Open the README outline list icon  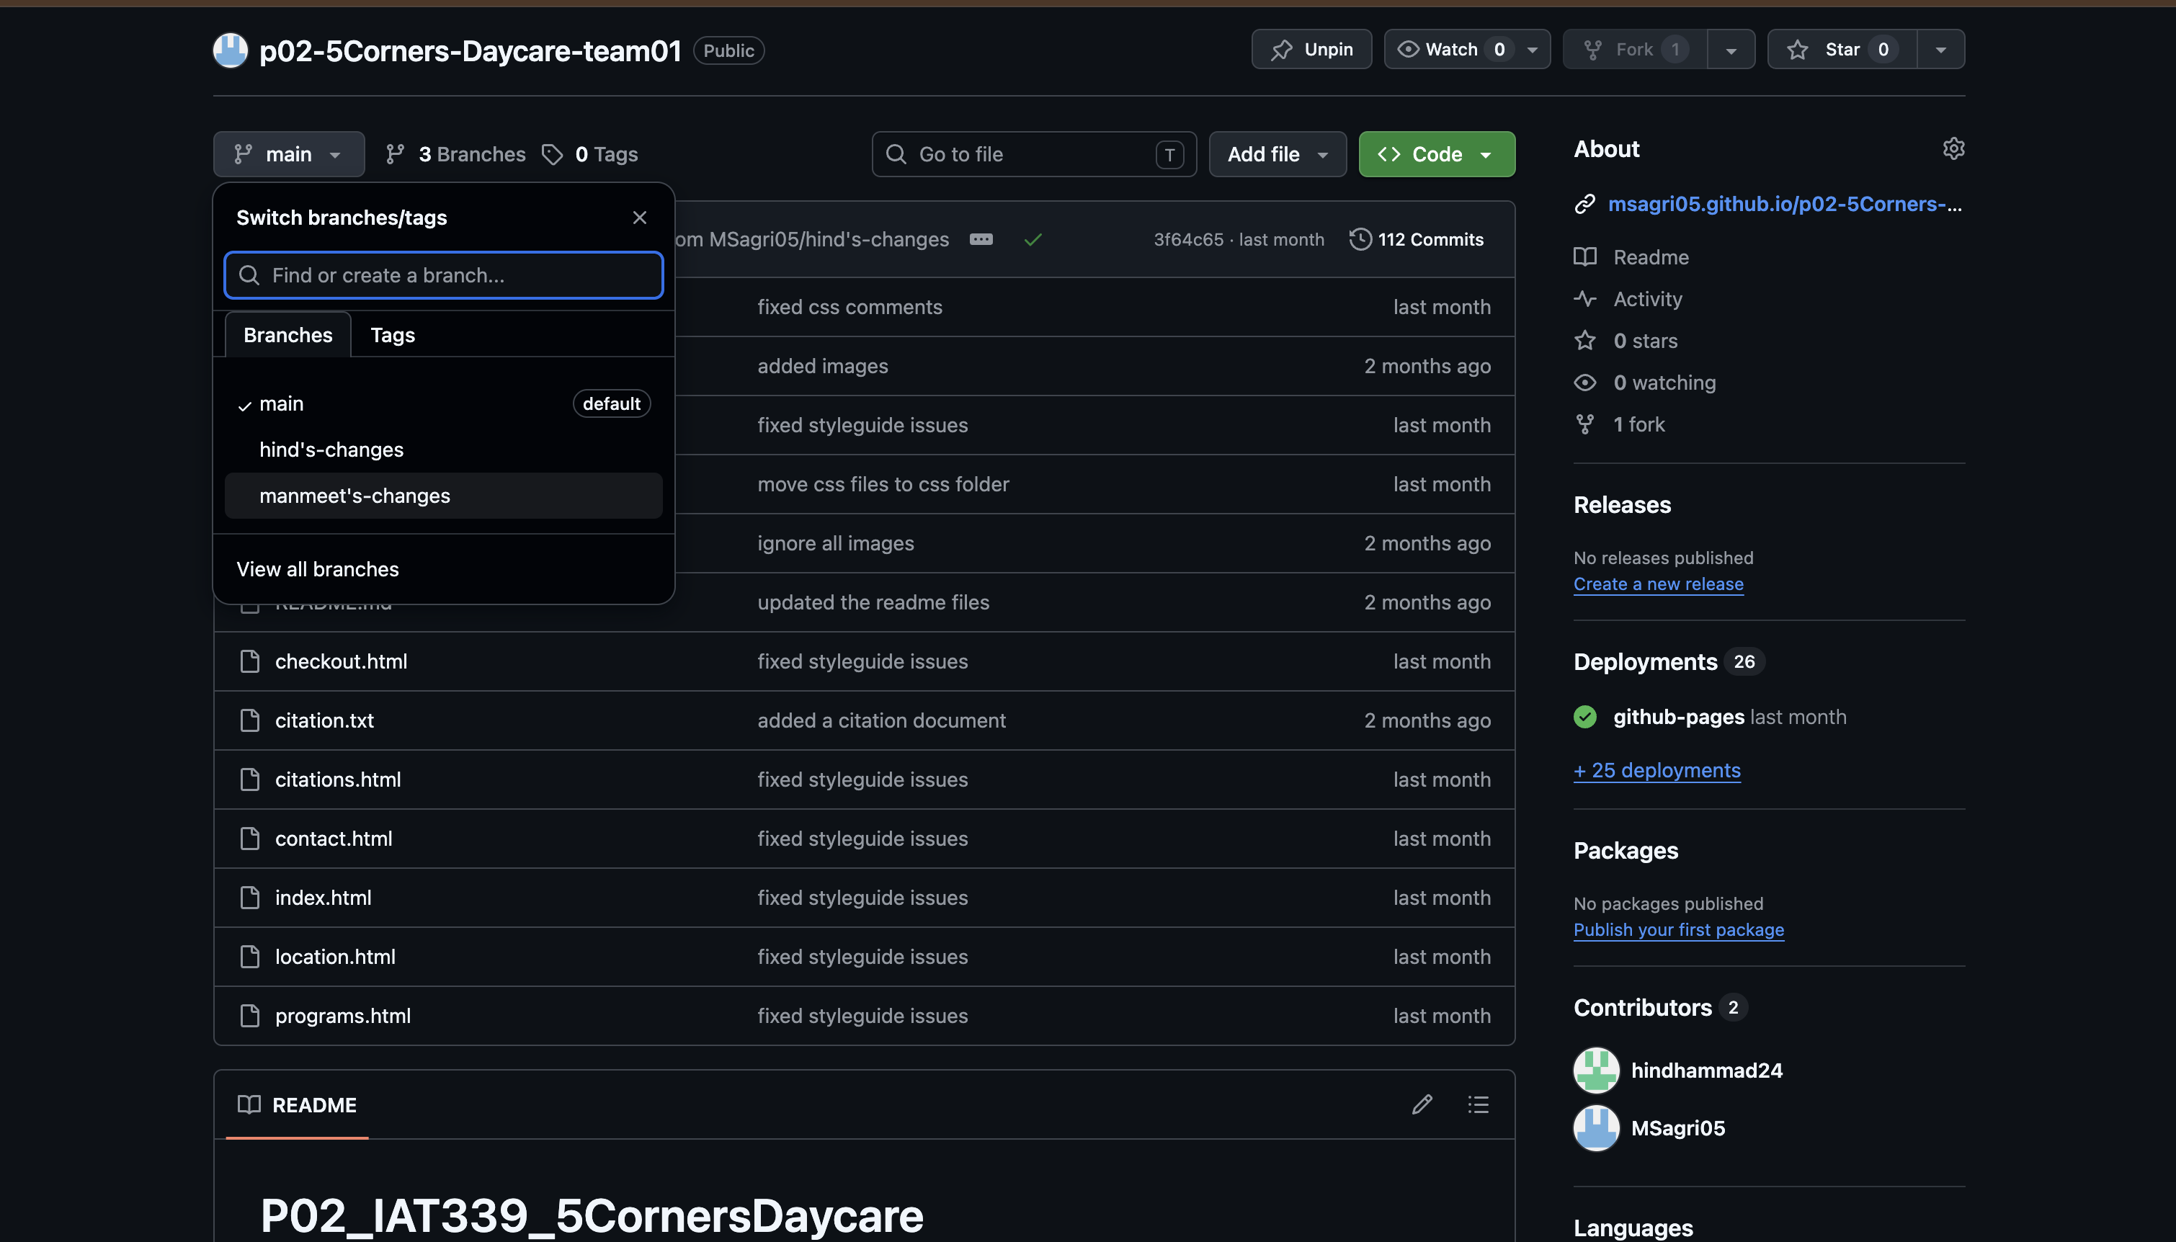click(1479, 1104)
